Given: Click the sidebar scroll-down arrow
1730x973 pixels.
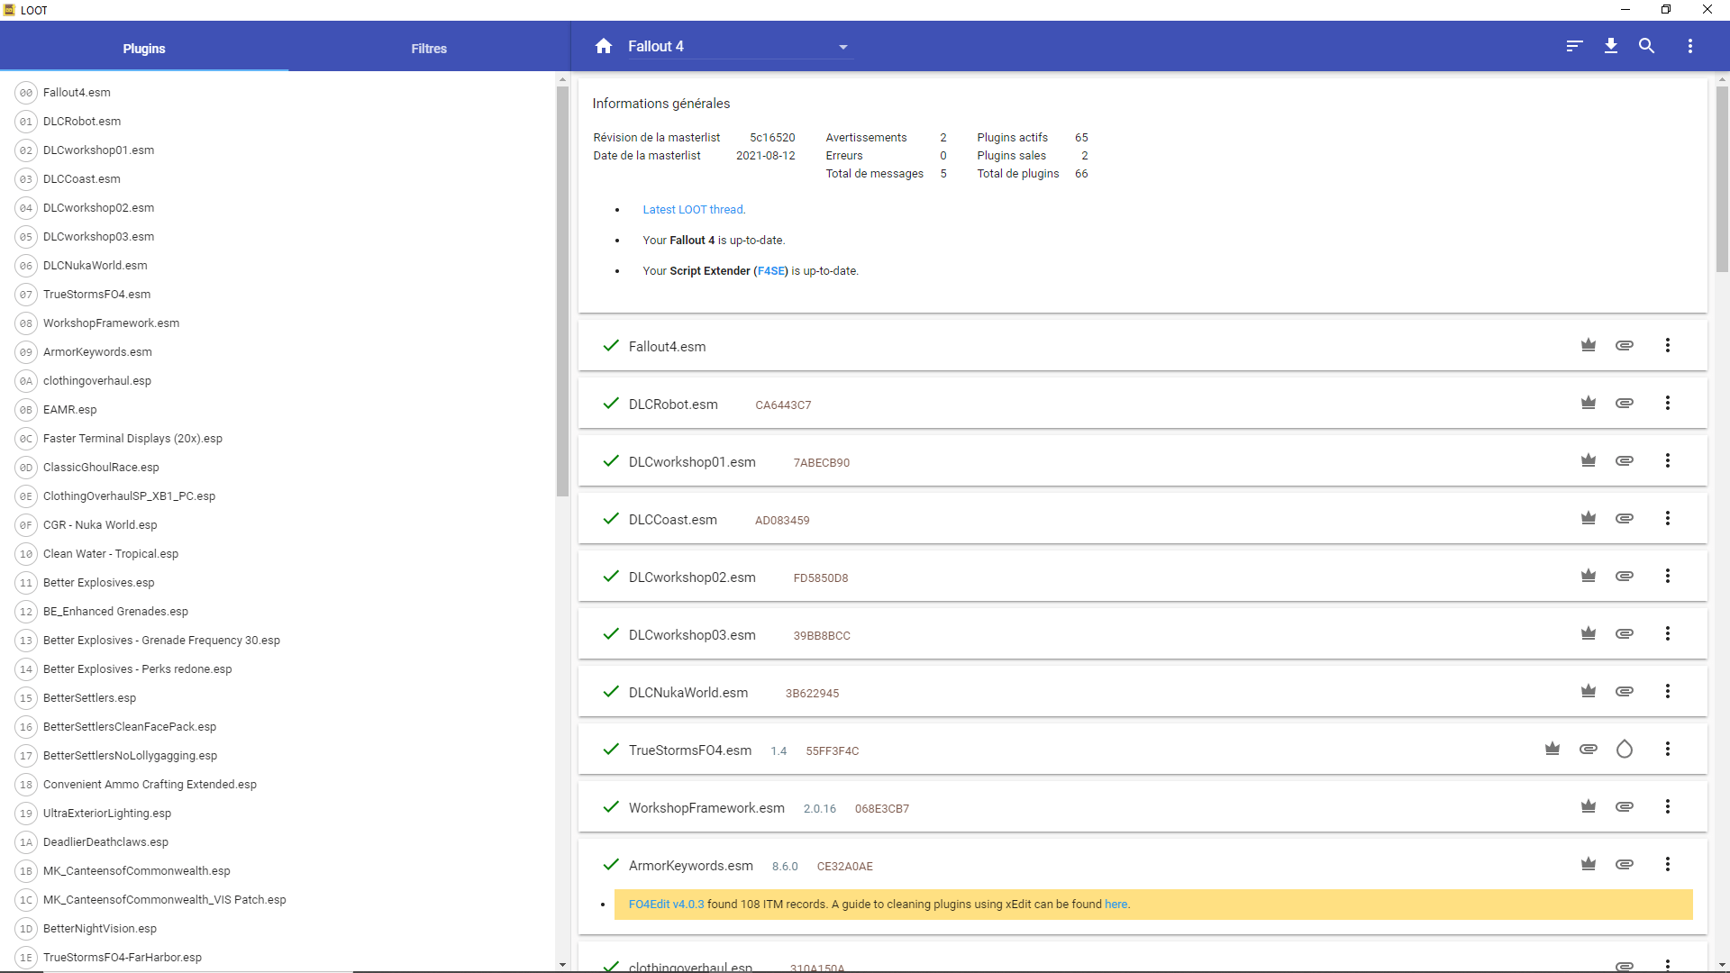Looking at the screenshot, I should click(x=562, y=965).
